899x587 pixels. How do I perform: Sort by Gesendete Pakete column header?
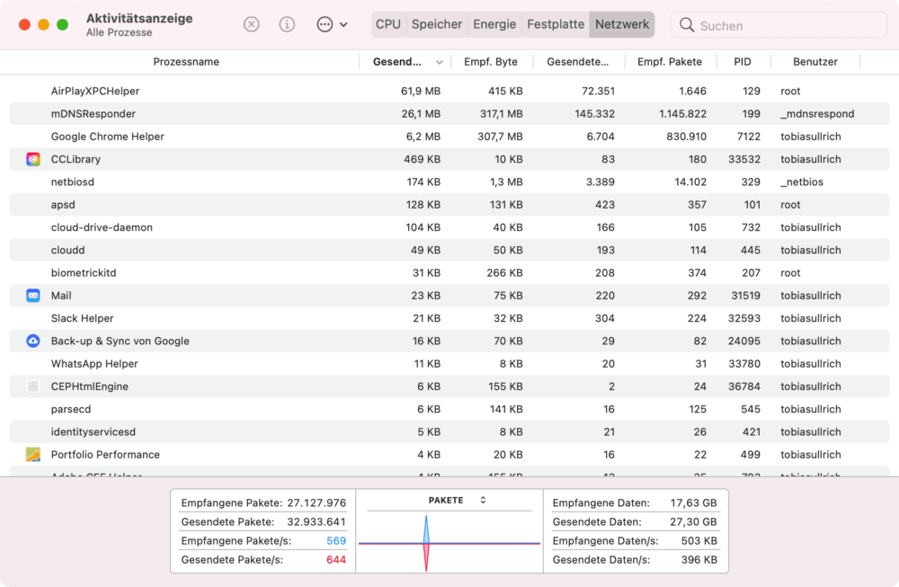click(578, 62)
